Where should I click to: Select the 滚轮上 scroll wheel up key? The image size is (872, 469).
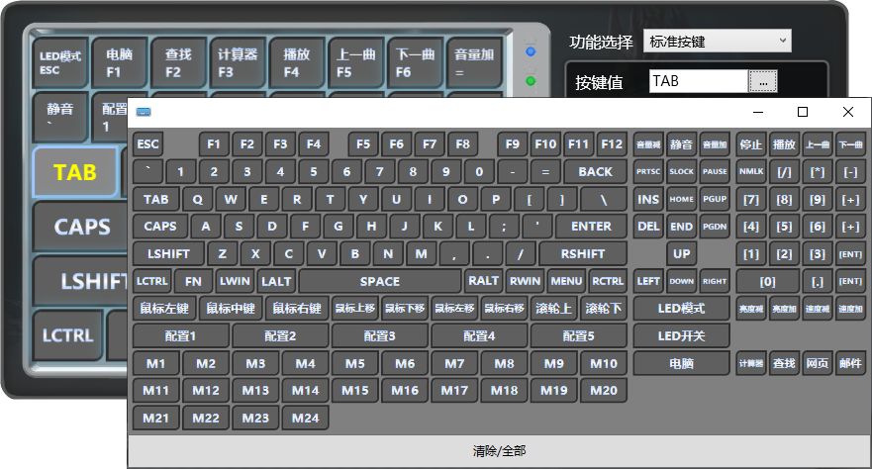click(553, 309)
